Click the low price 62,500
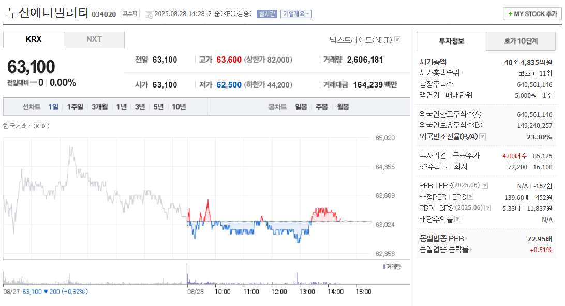 click(229, 85)
